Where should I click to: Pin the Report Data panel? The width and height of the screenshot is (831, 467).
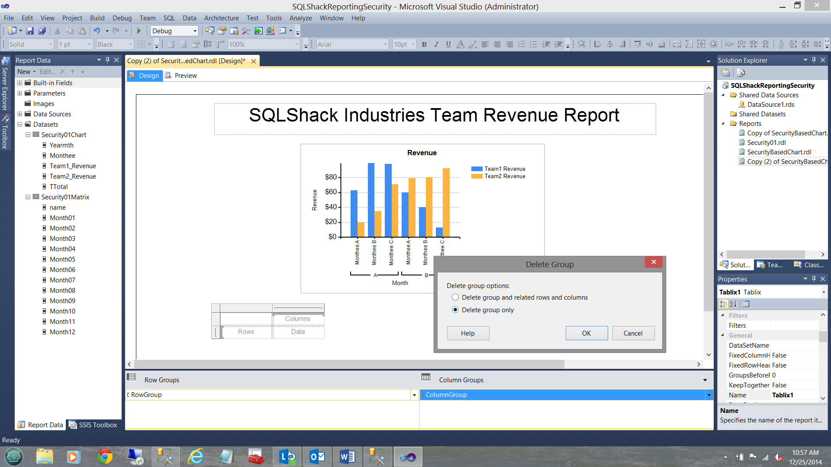[x=107, y=60]
